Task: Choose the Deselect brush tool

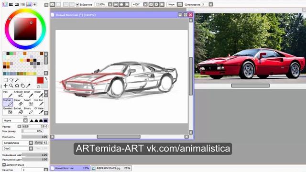Action: 8,110
